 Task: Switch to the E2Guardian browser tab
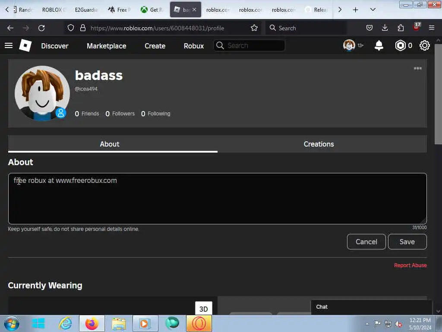86,10
